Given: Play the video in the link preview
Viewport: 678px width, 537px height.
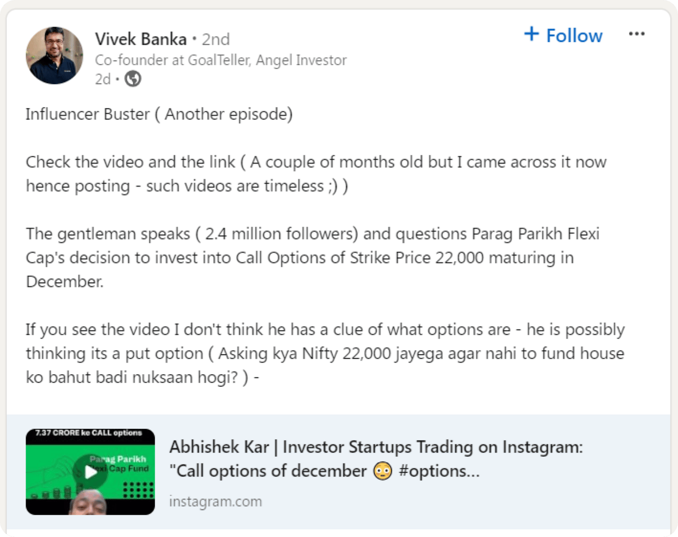Looking at the screenshot, I should pos(91,472).
